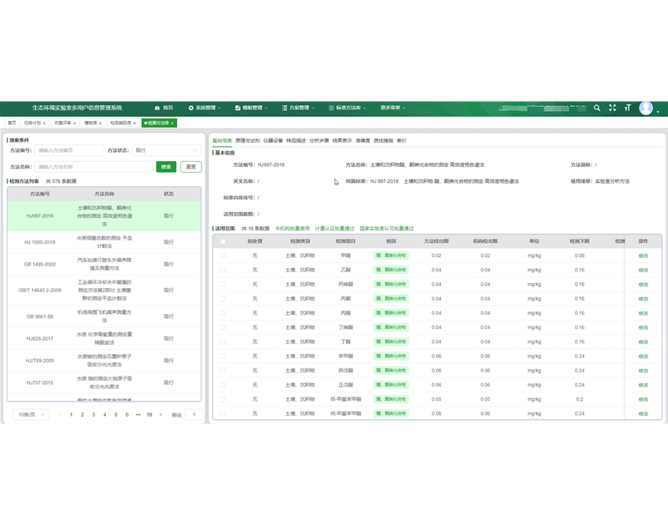Open the 10条/页 page size selector
Viewport: 668px width, 526px height.
tap(31, 415)
